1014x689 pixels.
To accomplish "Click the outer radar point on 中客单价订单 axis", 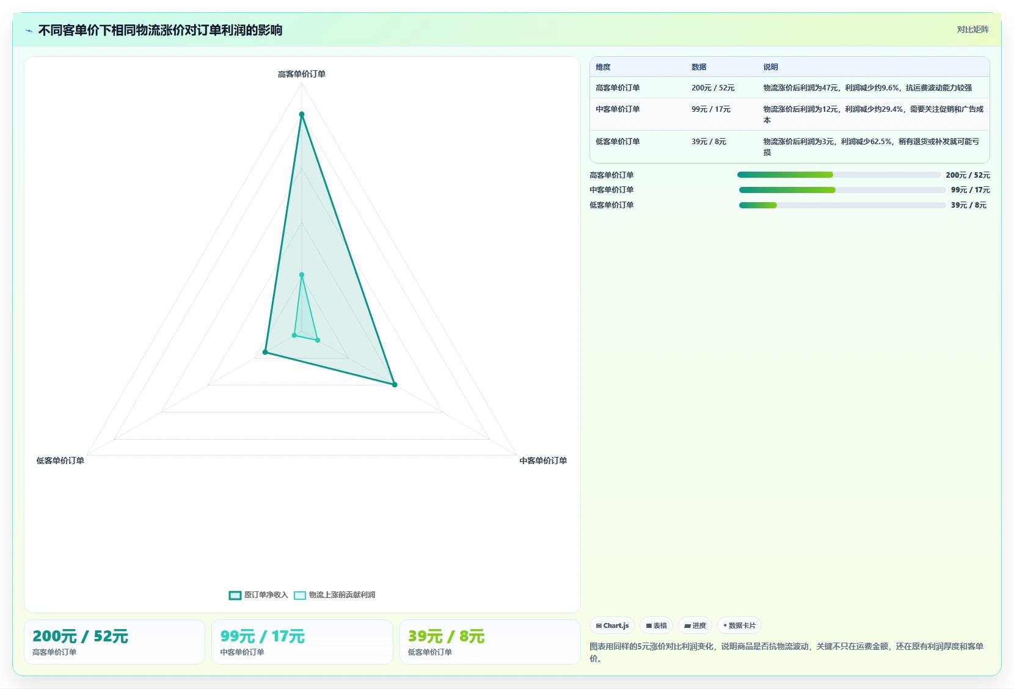I will (x=395, y=385).
